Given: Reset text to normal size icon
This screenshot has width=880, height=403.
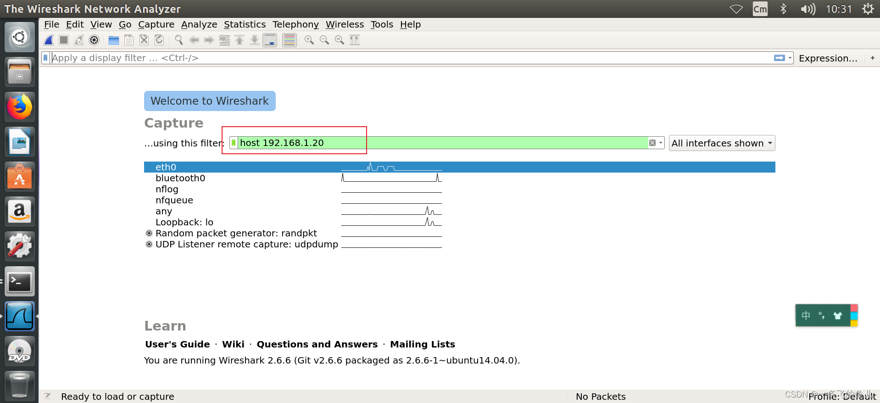Looking at the screenshot, I should 340,40.
